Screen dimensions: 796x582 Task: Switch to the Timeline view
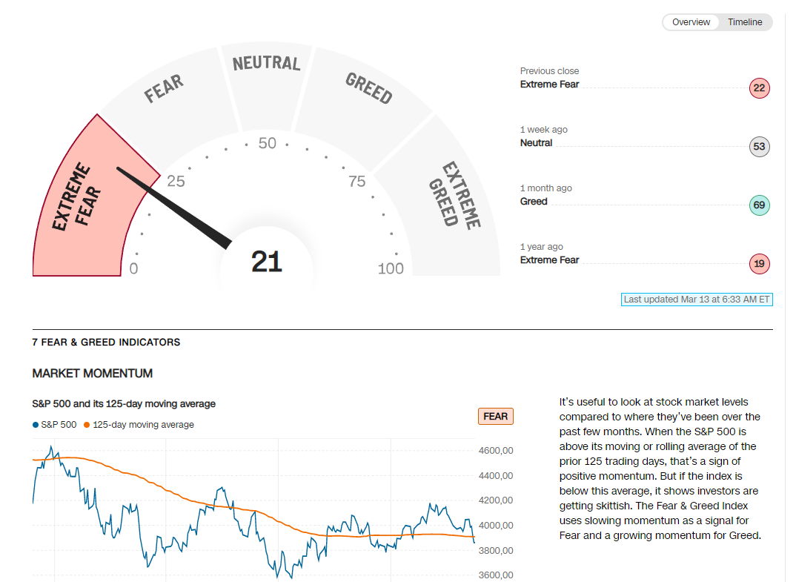[745, 22]
